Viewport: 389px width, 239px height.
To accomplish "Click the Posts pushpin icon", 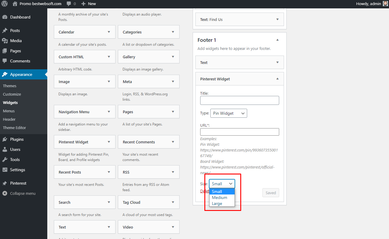I will (5, 30).
